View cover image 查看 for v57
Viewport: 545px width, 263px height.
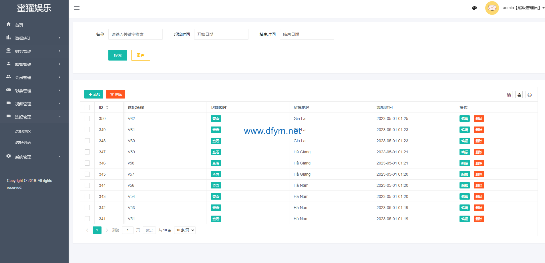(216, 174)
